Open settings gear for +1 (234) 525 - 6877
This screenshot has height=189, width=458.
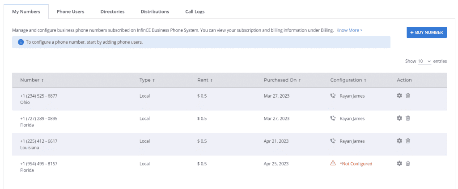(399, 95)
